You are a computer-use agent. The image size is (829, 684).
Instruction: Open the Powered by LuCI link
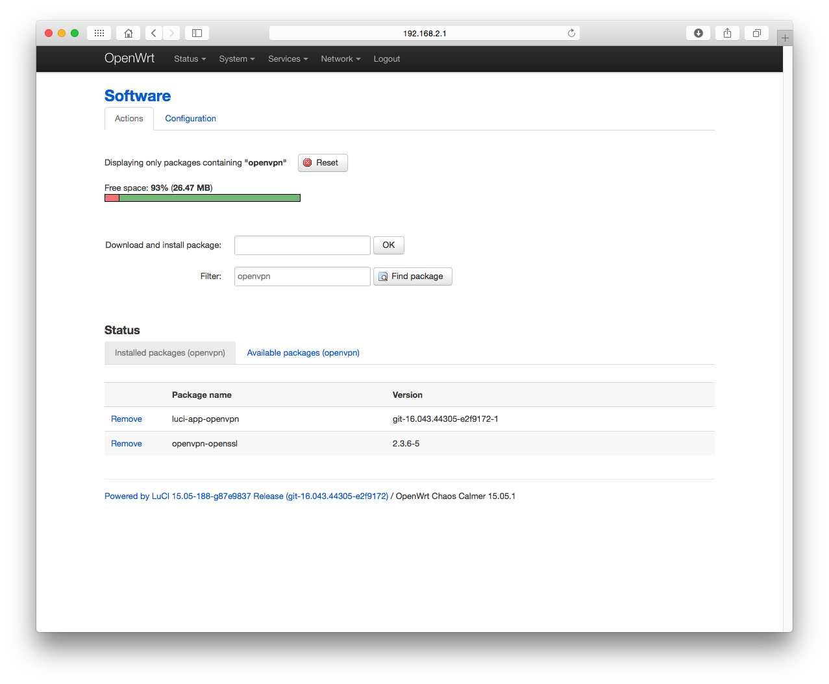click(x=246, y=496)
